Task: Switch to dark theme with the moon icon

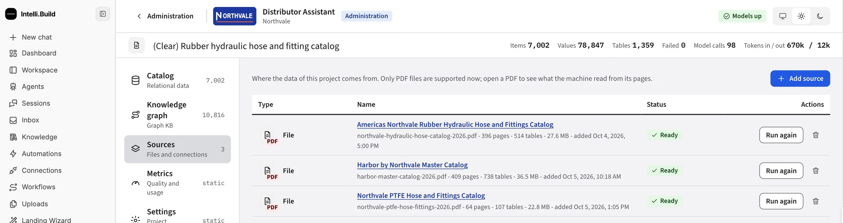Action: pyautogui.click(x=820, y=16)
